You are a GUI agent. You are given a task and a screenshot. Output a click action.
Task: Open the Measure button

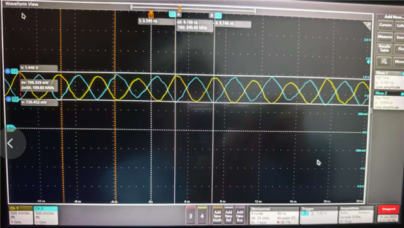coord(385,37)
